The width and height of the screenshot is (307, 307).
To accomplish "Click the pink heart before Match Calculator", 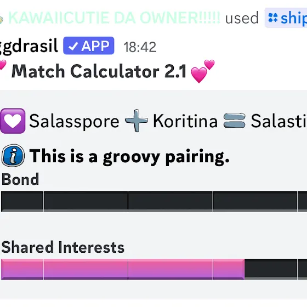I will [3, 65].
